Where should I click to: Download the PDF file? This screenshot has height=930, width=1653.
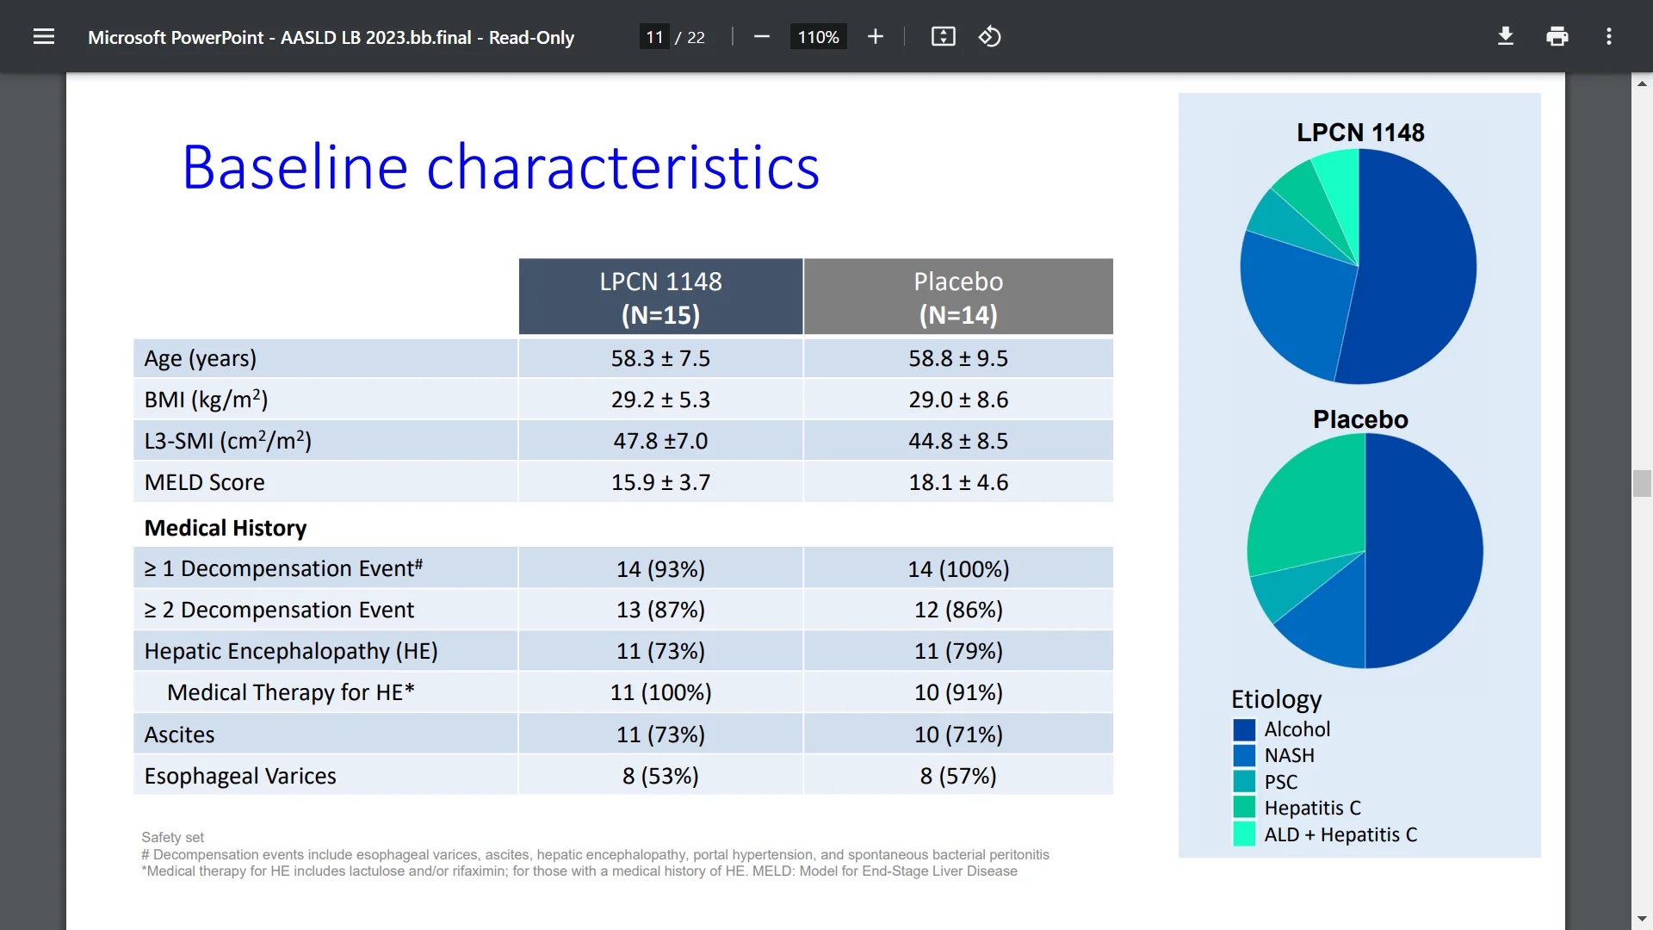point(1505,36)
